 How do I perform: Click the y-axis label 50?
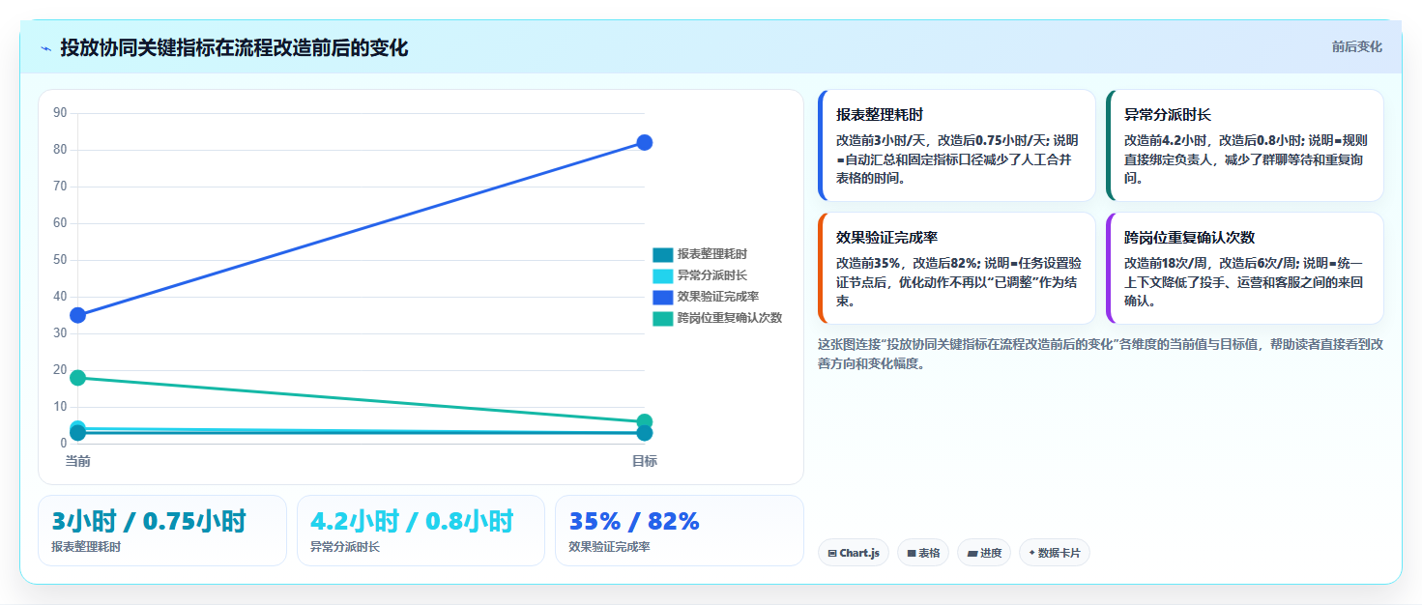coord(60,260)
